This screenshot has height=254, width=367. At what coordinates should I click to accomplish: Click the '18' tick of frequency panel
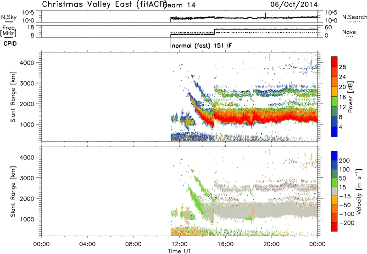(31, 28)
